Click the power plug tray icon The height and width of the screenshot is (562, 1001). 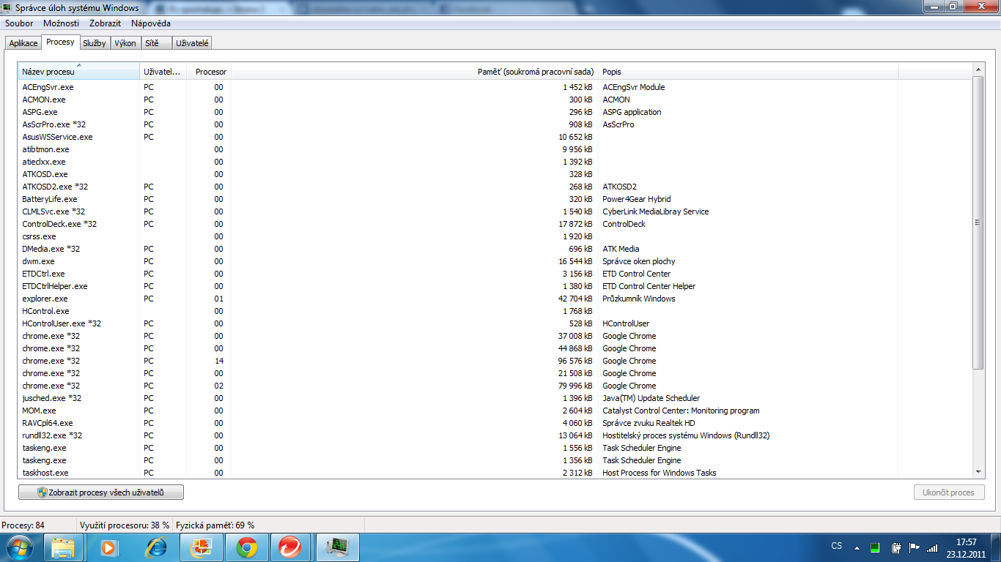(895, 547)
